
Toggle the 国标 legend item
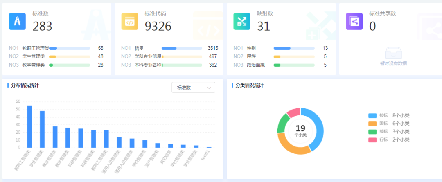pos(383,124)
